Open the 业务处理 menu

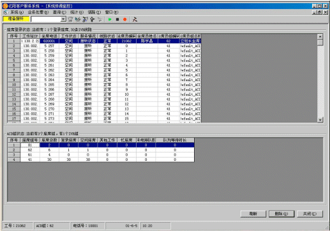[x=38, y=12]
